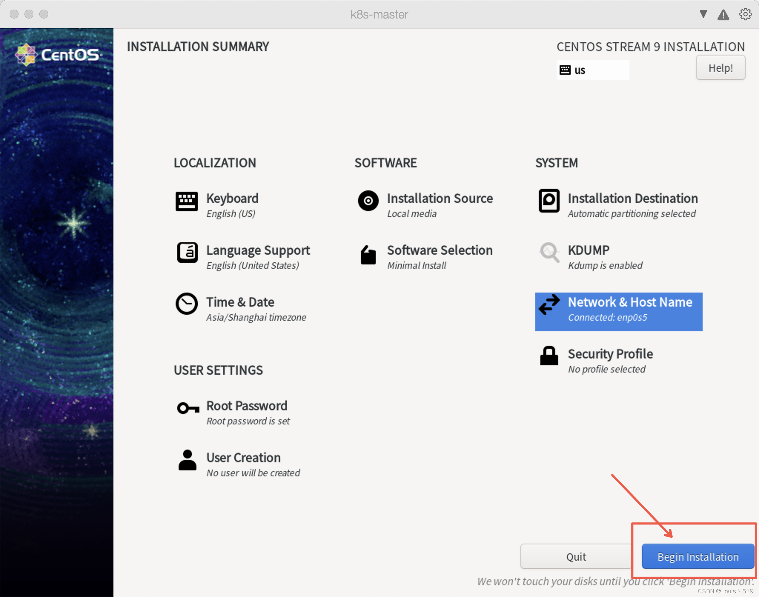Click 'Connected: enp0s5' text

[x=608, y=317]
